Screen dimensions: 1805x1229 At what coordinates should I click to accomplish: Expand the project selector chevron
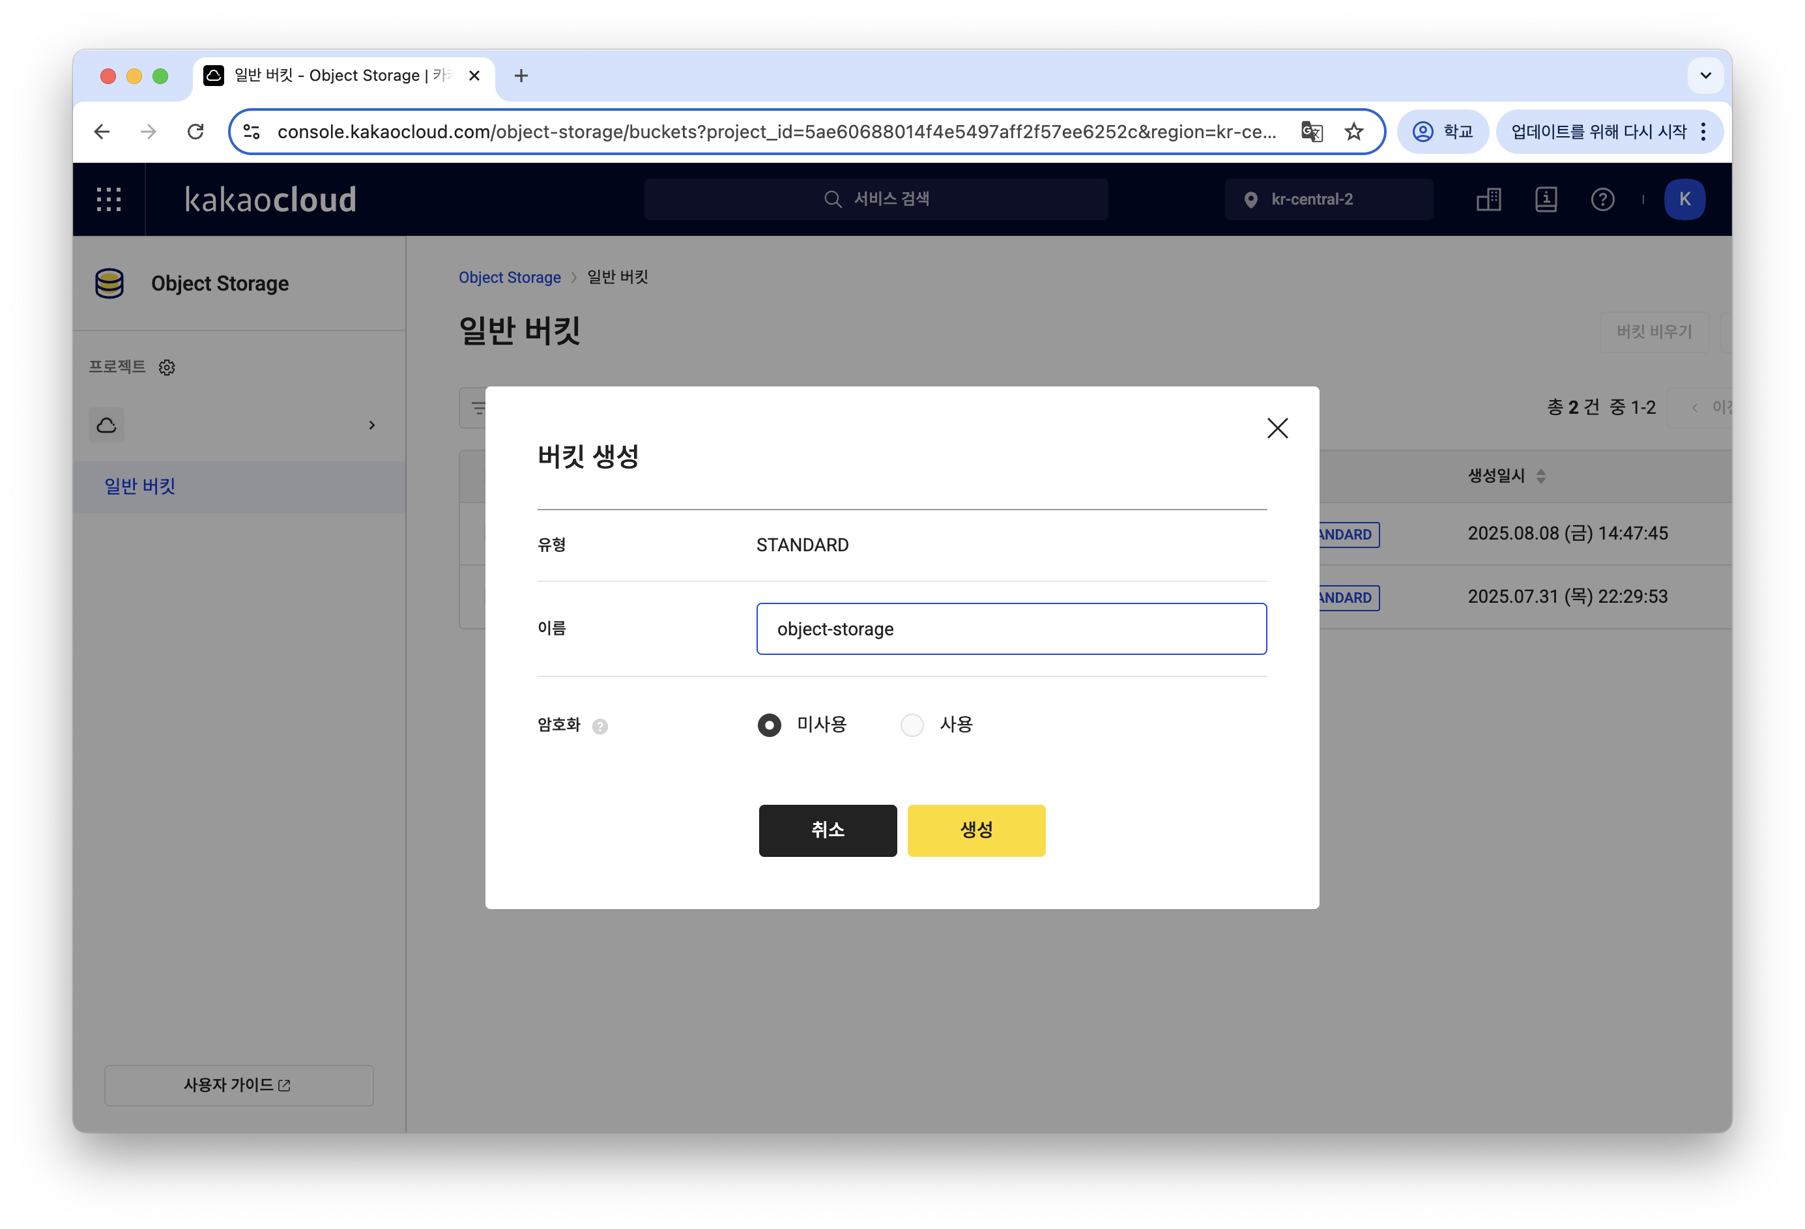click(372, 425)
